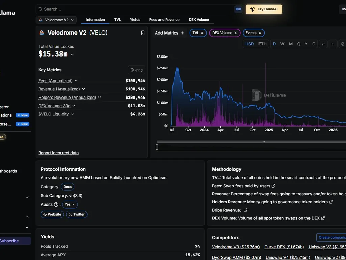This screenshot has width=346, height=260.
Task: Open Uniswap V4 competitor link
Action: [x=288, y=257]
